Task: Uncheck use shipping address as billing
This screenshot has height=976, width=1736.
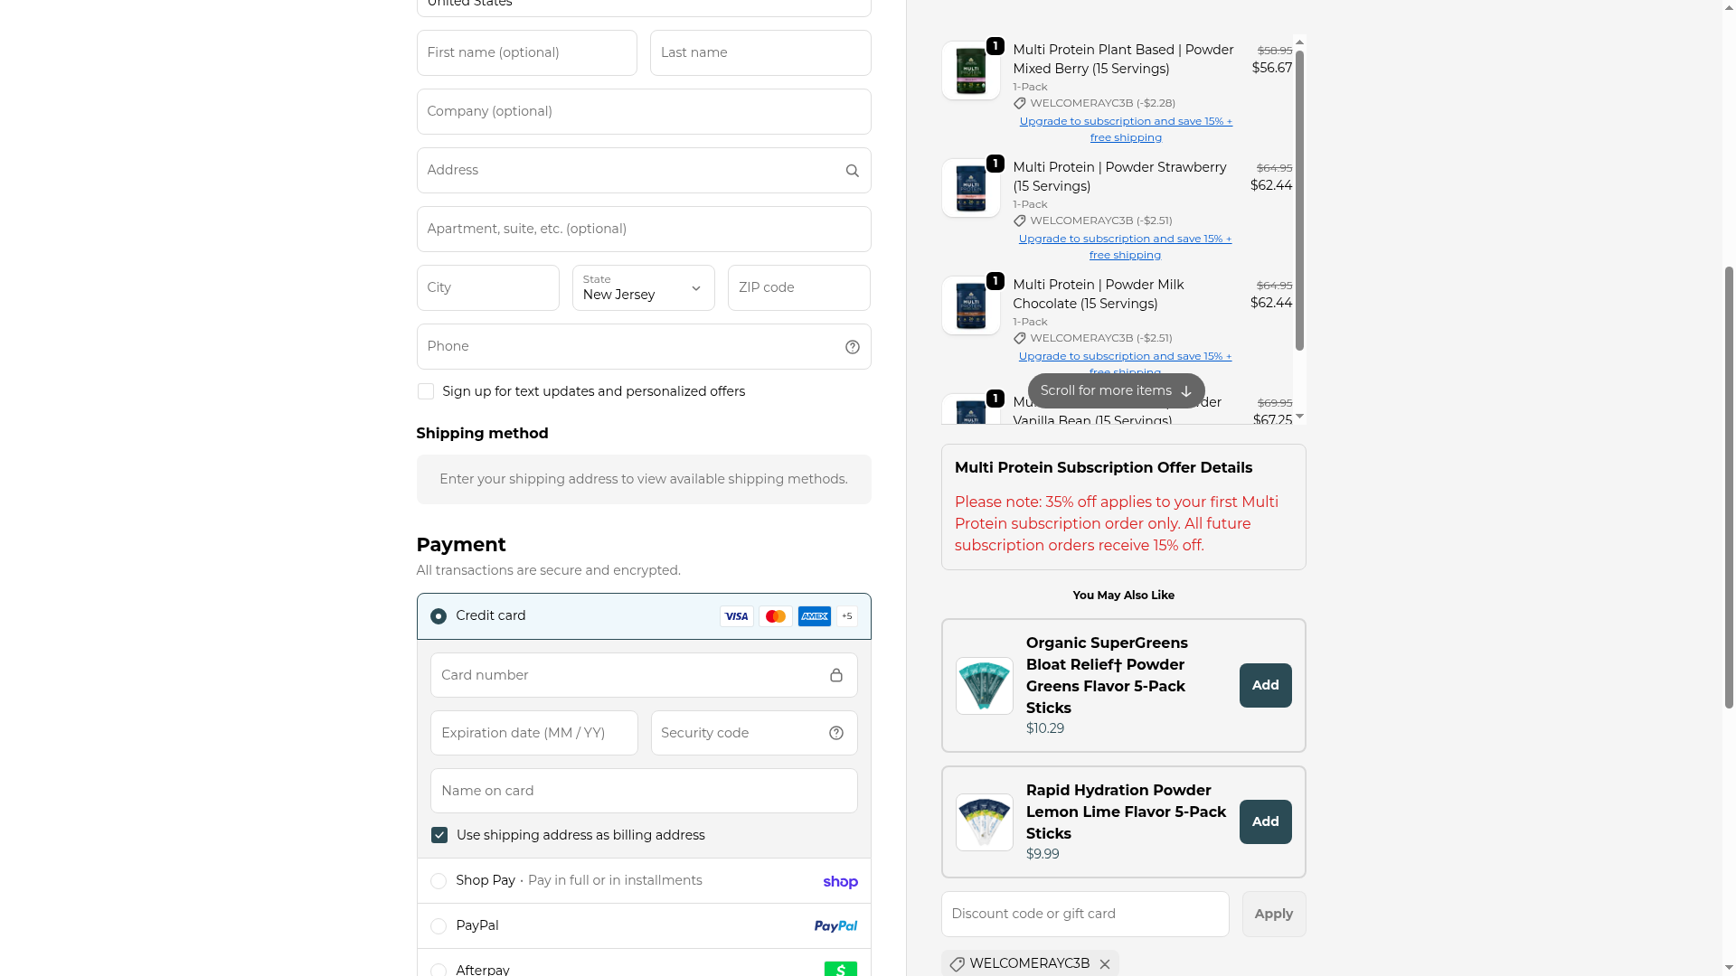Action: pos(439,835)
